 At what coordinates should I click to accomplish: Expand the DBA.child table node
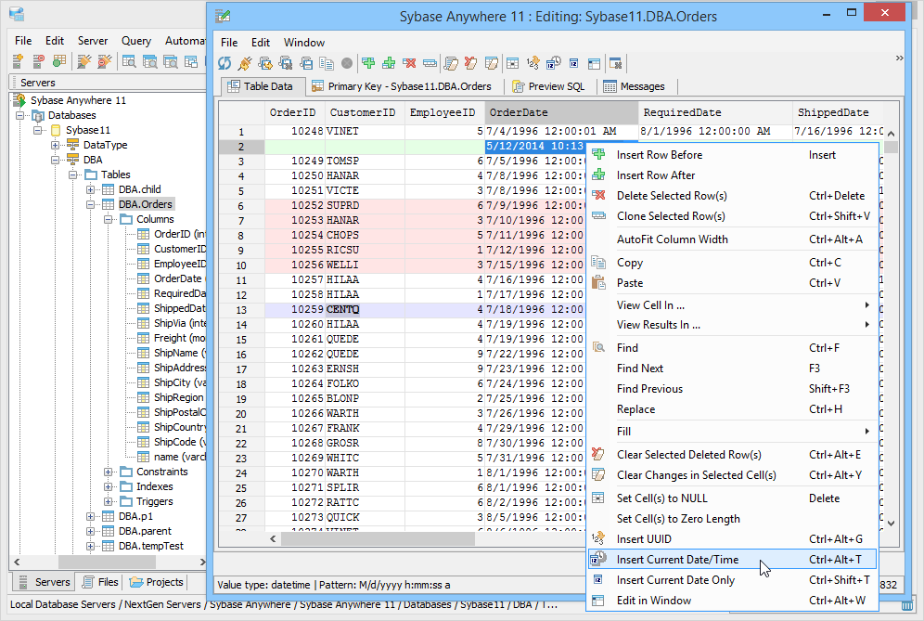(90, 189)
